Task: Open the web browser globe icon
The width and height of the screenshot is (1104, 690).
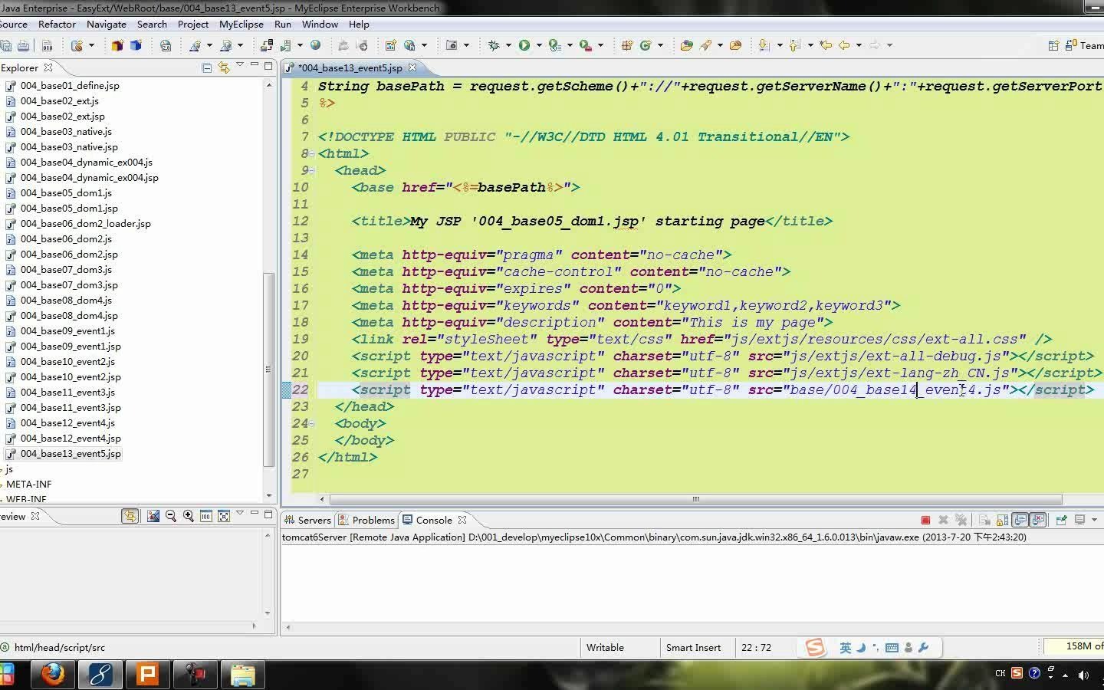Action: (x=315, y=45)
